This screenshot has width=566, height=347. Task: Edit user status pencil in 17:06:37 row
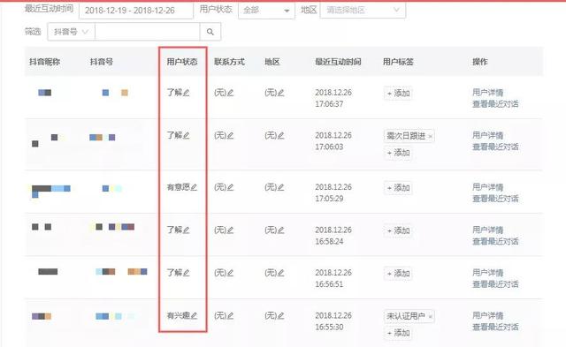pos(187,93)
